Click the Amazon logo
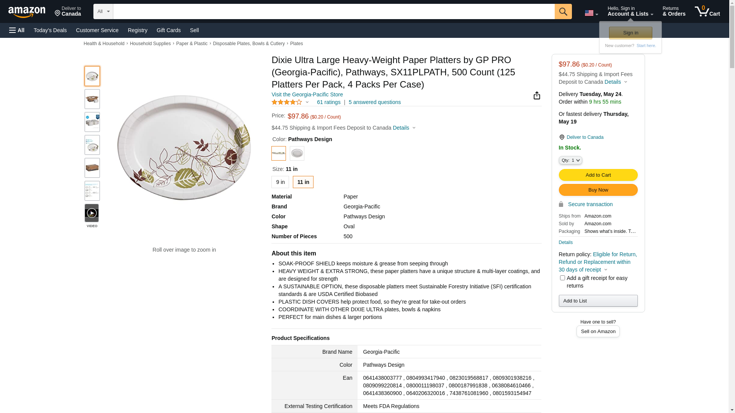This screenshot has height=413, width=735. click(x=27, y=12)
